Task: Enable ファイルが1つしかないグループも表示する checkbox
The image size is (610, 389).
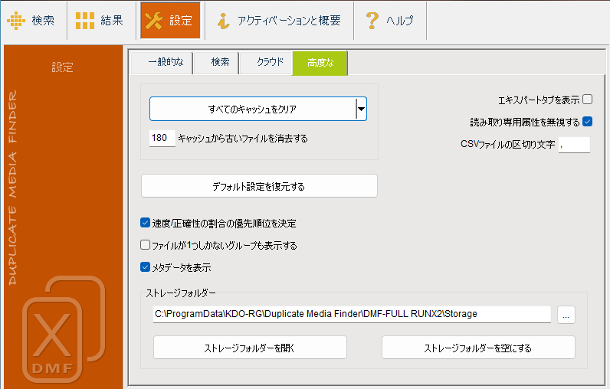Action: pos(145,245)
